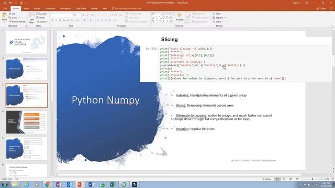Screen dimensions: 335x188
Task: Open the File tab
Action: coord(5,8)
